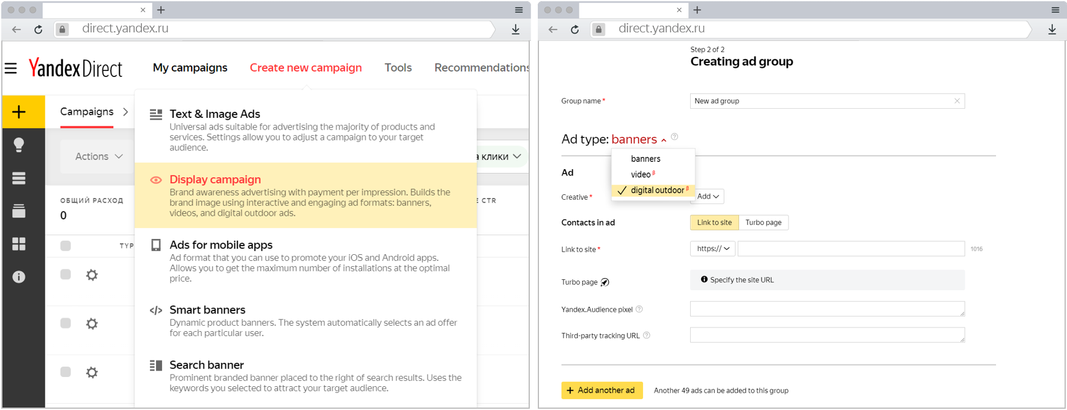This screenshot has height=410, width=1067.
Task: Open the right browser's hamburger menu
Action: pyautogui.click(x=1055, y=10)
